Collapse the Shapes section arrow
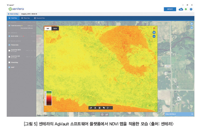Screen dimensions: 199x129 (x=9, y=22)
